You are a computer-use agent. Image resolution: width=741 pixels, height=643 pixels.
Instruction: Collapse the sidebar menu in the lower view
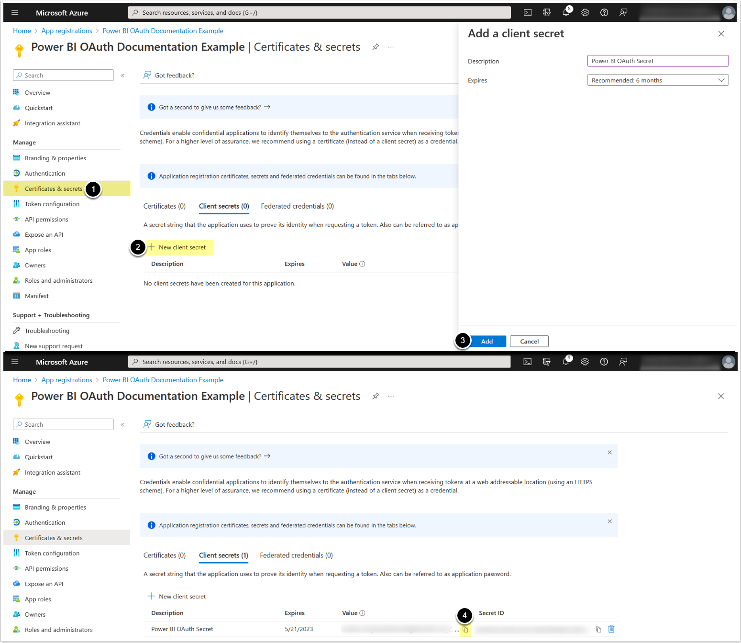pyautogui.click(x=122, y=425)
